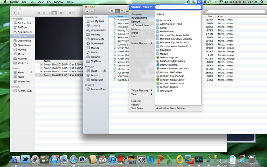Screen dimensions: 267x167
Task: Open iTunes from the Dock
Action: pos(112,159)
